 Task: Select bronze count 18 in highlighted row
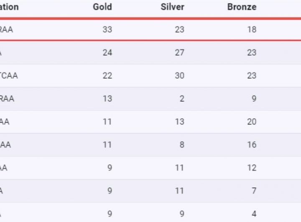(x=252, y=29)
